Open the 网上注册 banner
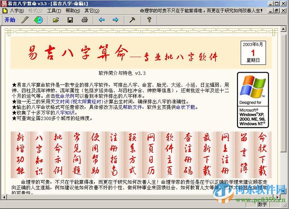This screenshot has height=209, width=289. tap(225, 155)
